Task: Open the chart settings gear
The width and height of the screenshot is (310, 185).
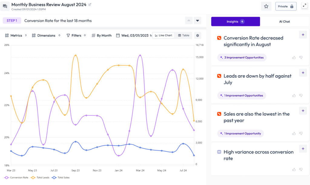Action: (x=197, y=35)
